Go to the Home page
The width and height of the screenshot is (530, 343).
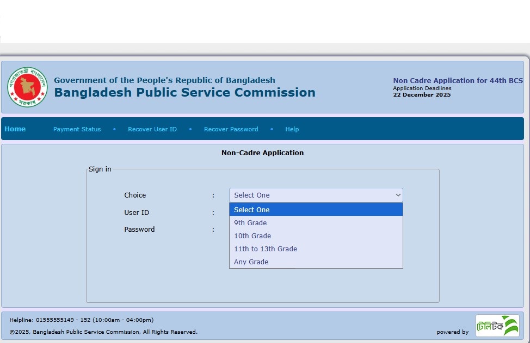pos(15,129)
